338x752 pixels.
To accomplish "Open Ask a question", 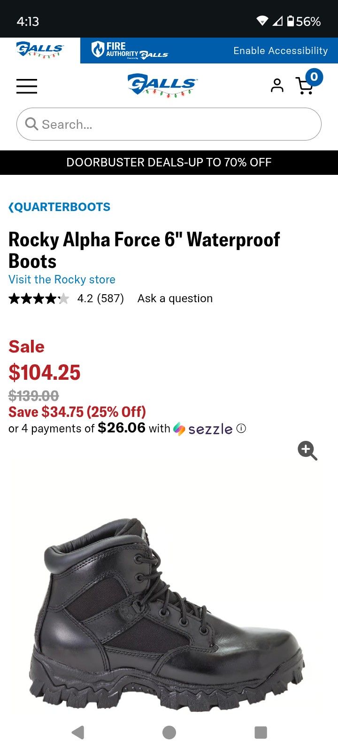I will tap(174, 298).
